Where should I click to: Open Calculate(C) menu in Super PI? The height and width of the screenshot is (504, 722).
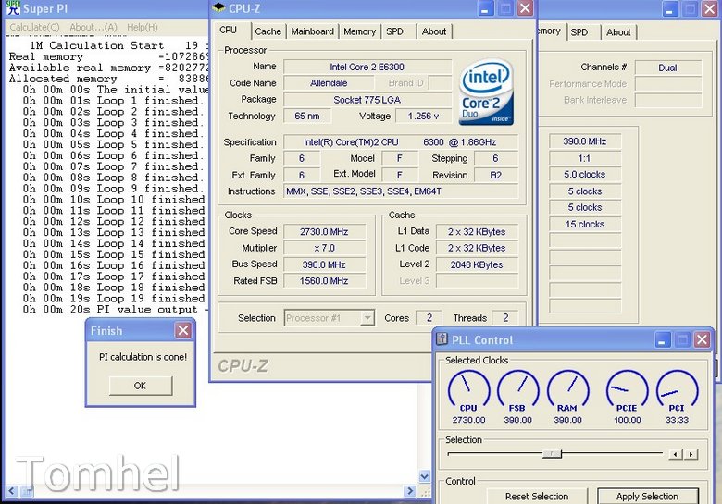coord(34,27)
